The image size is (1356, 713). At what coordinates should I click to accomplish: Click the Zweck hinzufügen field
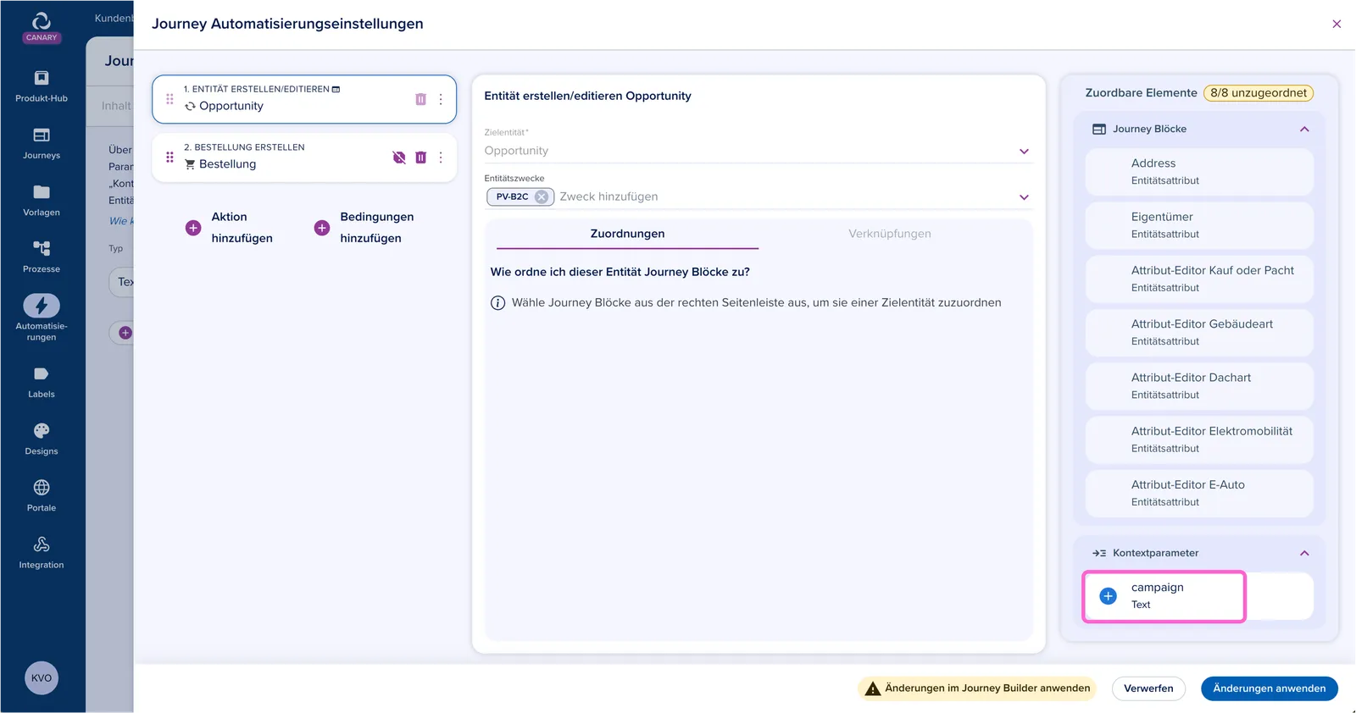click(609, 196)
